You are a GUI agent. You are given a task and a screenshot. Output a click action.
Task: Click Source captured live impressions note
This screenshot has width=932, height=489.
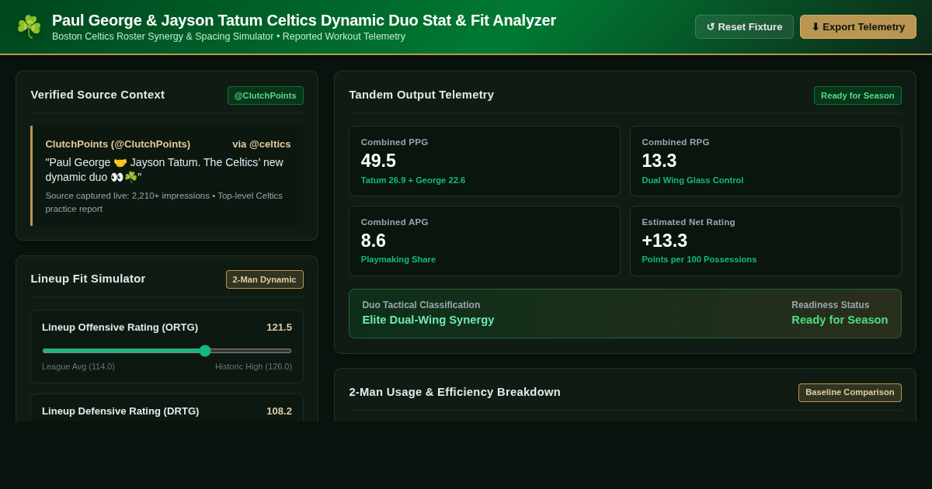(164, 202)
